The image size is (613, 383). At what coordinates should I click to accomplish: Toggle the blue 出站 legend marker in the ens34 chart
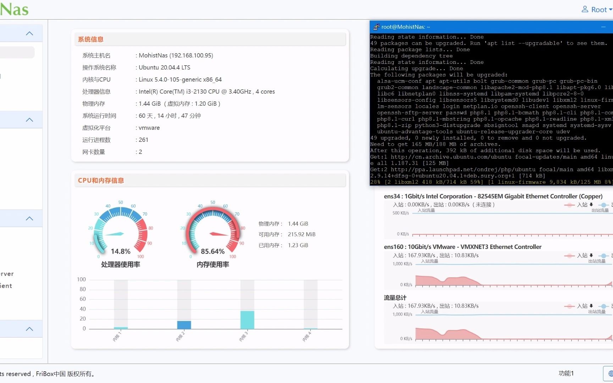point(604,205)
